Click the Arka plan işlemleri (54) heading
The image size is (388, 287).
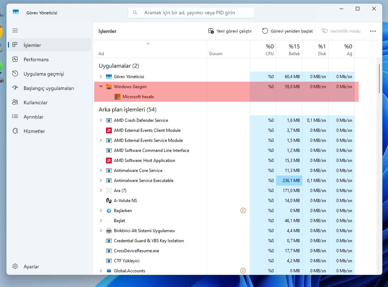[128, 110]
